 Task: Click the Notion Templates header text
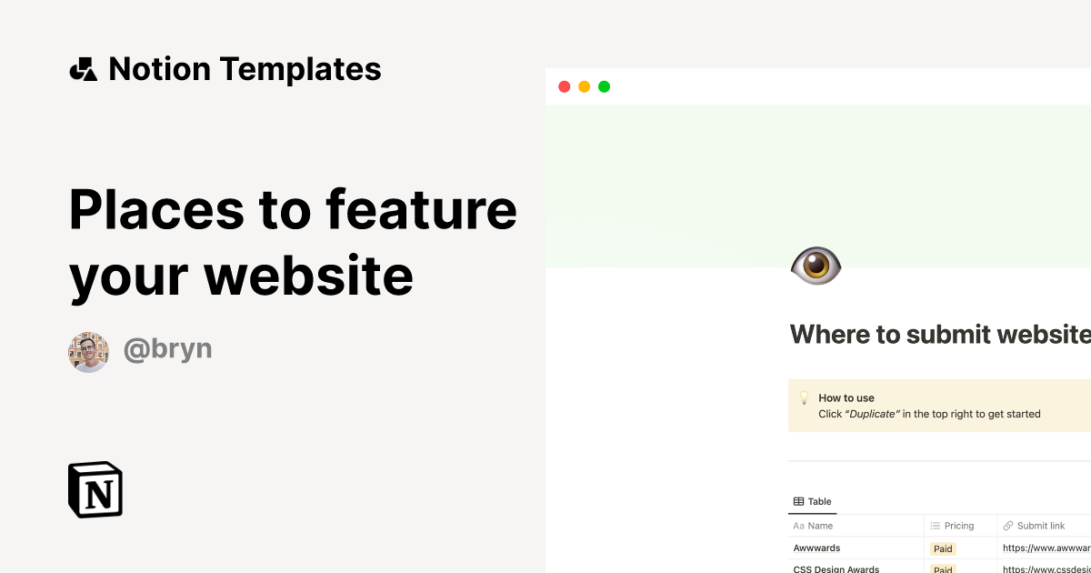(245, 68)
